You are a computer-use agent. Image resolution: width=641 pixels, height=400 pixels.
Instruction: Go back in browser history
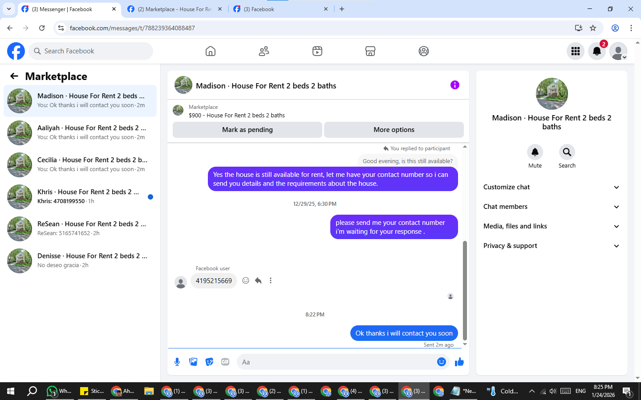pos(10,28)
